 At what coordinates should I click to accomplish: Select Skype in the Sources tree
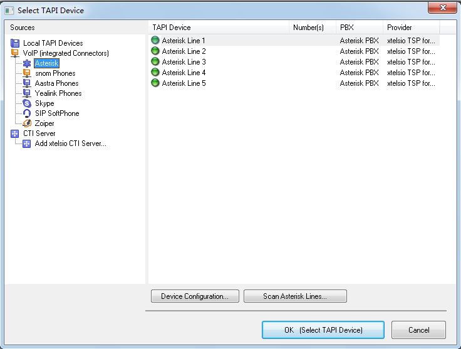(44, 103)
